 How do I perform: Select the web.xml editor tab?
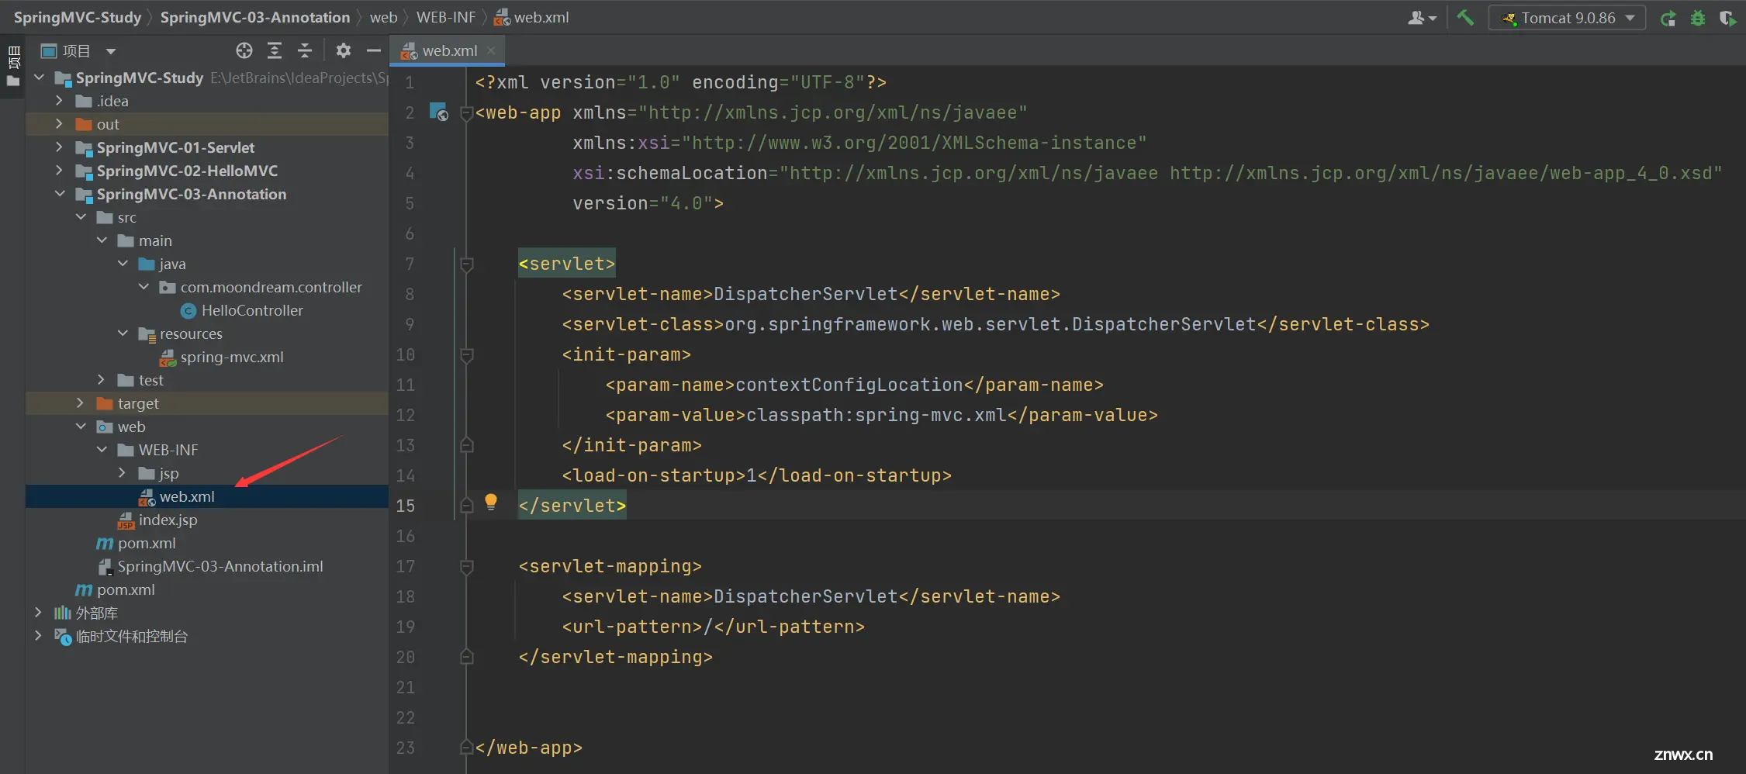click(447, 51)
